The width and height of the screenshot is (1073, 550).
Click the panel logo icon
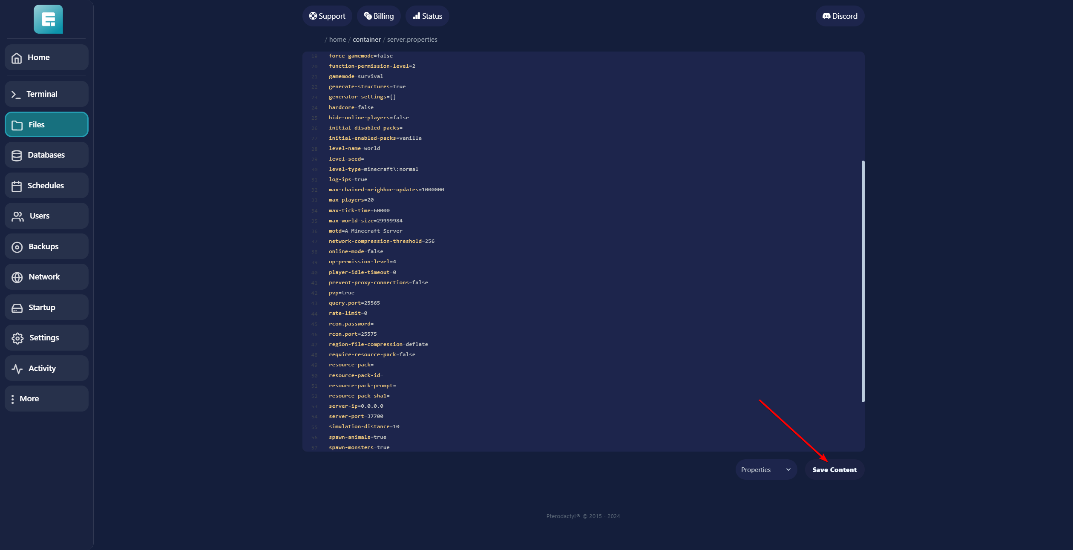click(48, 19)
